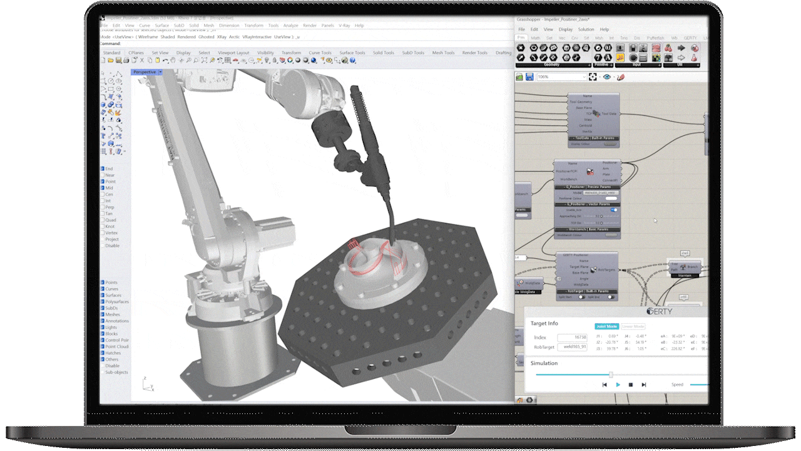The width and height of the screenshot is (801, 451).
Task: Click the eye preview icon in Grasshopper toolbar
Action: click(607, 76)
